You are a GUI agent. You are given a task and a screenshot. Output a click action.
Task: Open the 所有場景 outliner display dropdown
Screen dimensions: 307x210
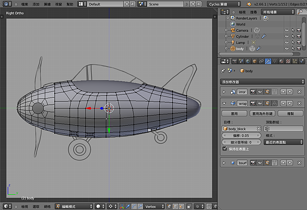(x=278, y=12)
